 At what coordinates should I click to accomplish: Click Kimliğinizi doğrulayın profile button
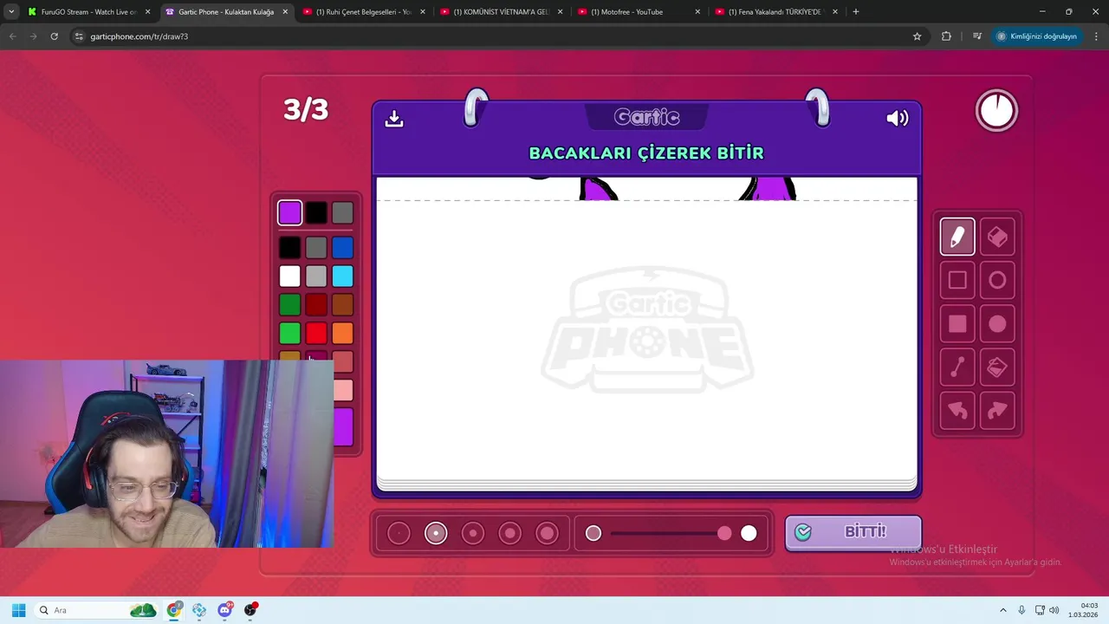point(1037,36)
